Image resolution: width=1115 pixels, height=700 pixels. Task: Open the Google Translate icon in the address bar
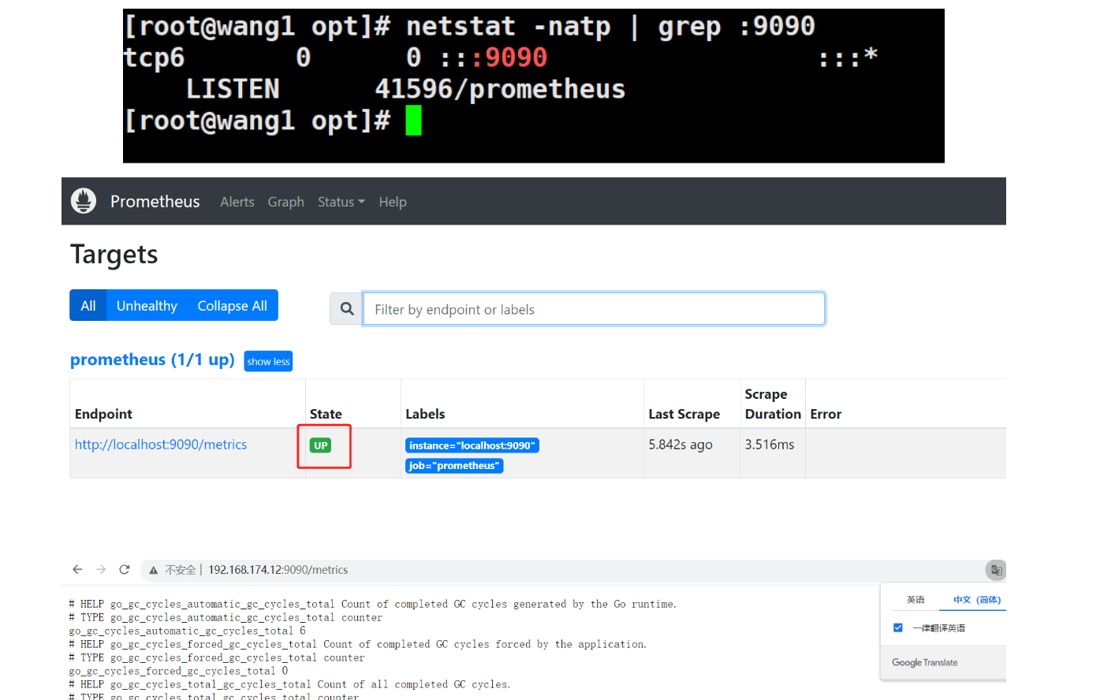click(996, 570)
